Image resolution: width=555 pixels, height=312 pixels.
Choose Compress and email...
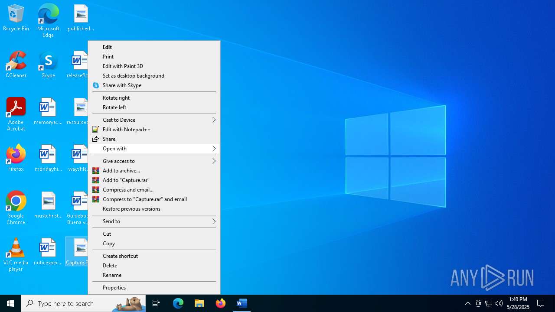pos(154,190)
